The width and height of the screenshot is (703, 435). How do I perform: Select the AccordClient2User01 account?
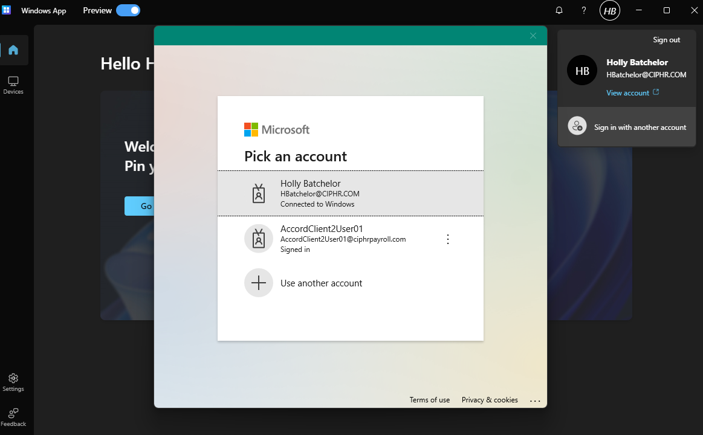click(351, 239)
